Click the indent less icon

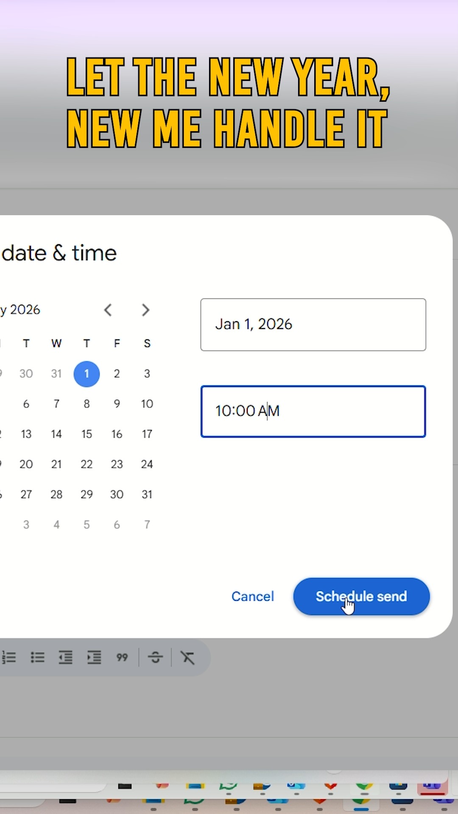[x=65, y=658]
